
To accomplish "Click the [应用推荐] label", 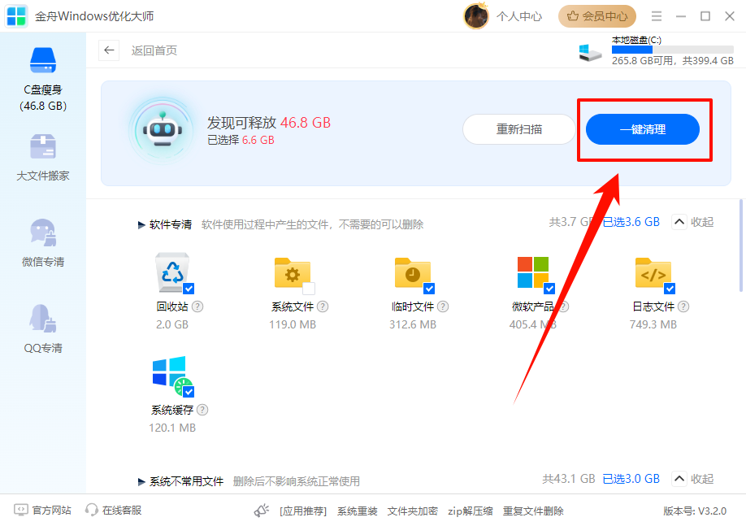I will pos(303,511).
